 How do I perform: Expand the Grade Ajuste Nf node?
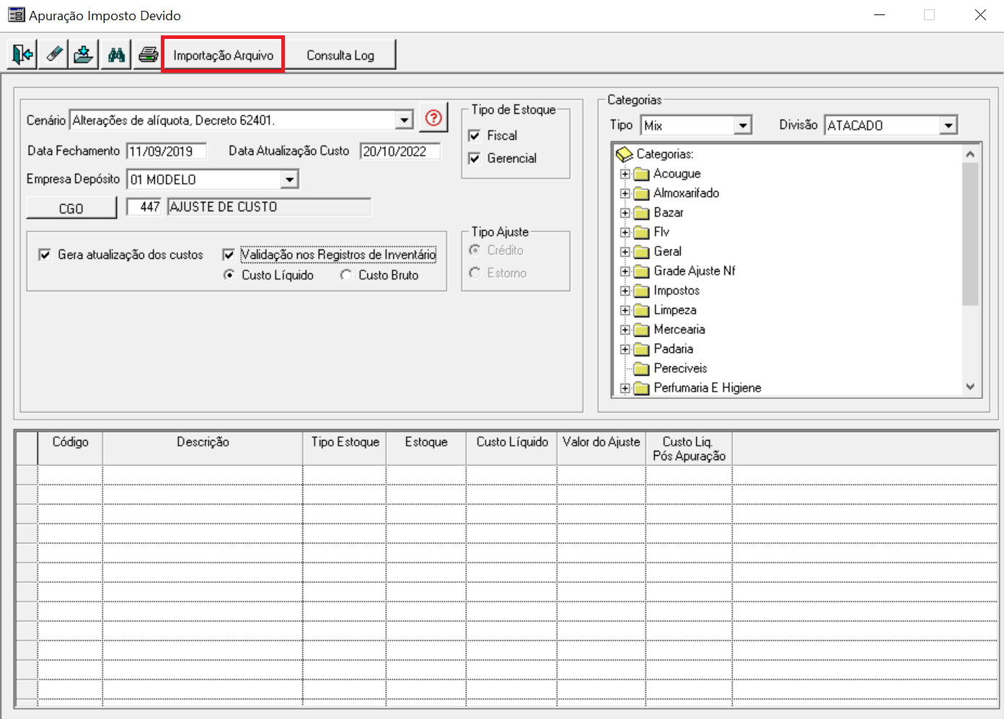pos(625,271)
